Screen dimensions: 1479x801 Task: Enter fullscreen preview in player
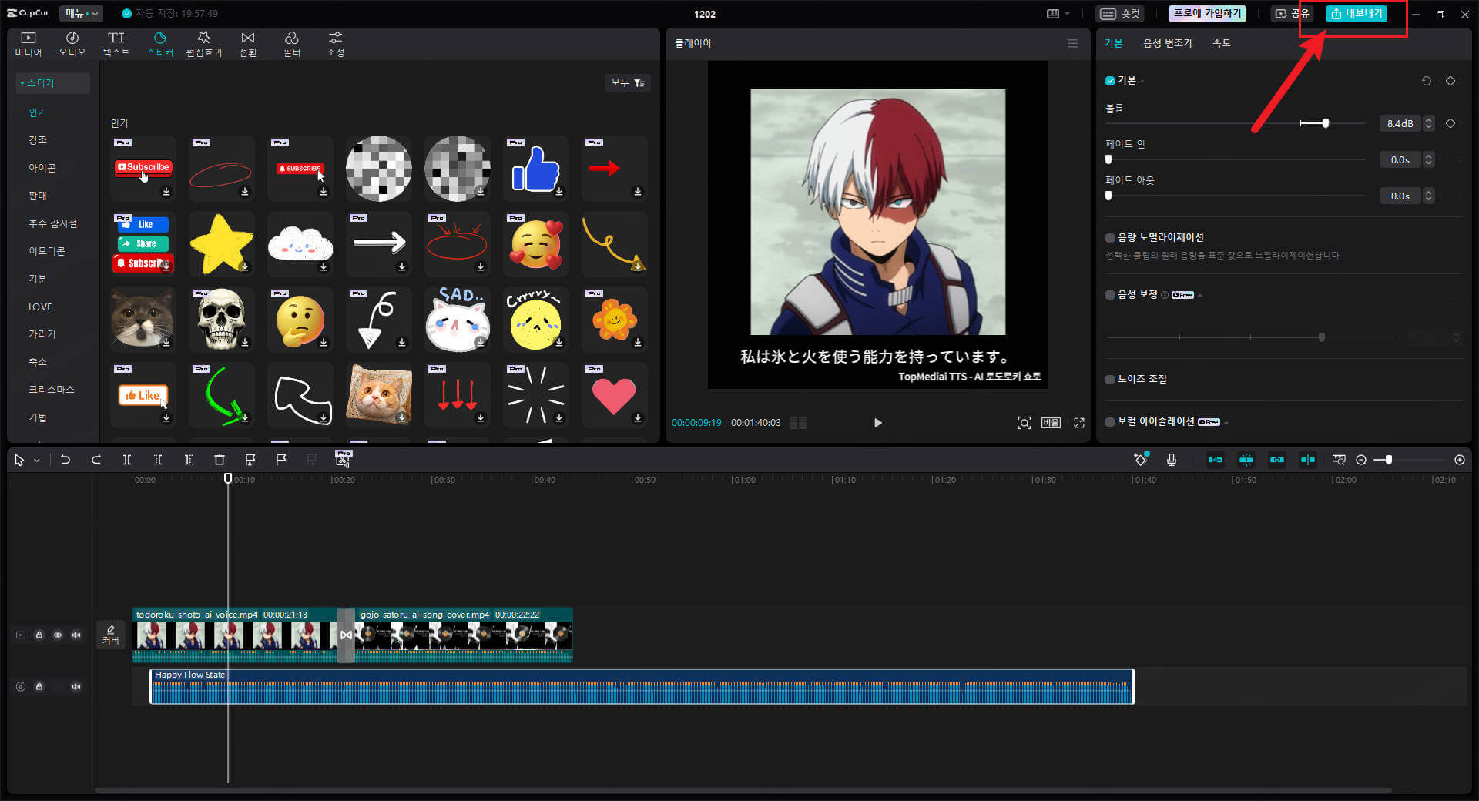pyautogui.click(x=1079, y=423)
